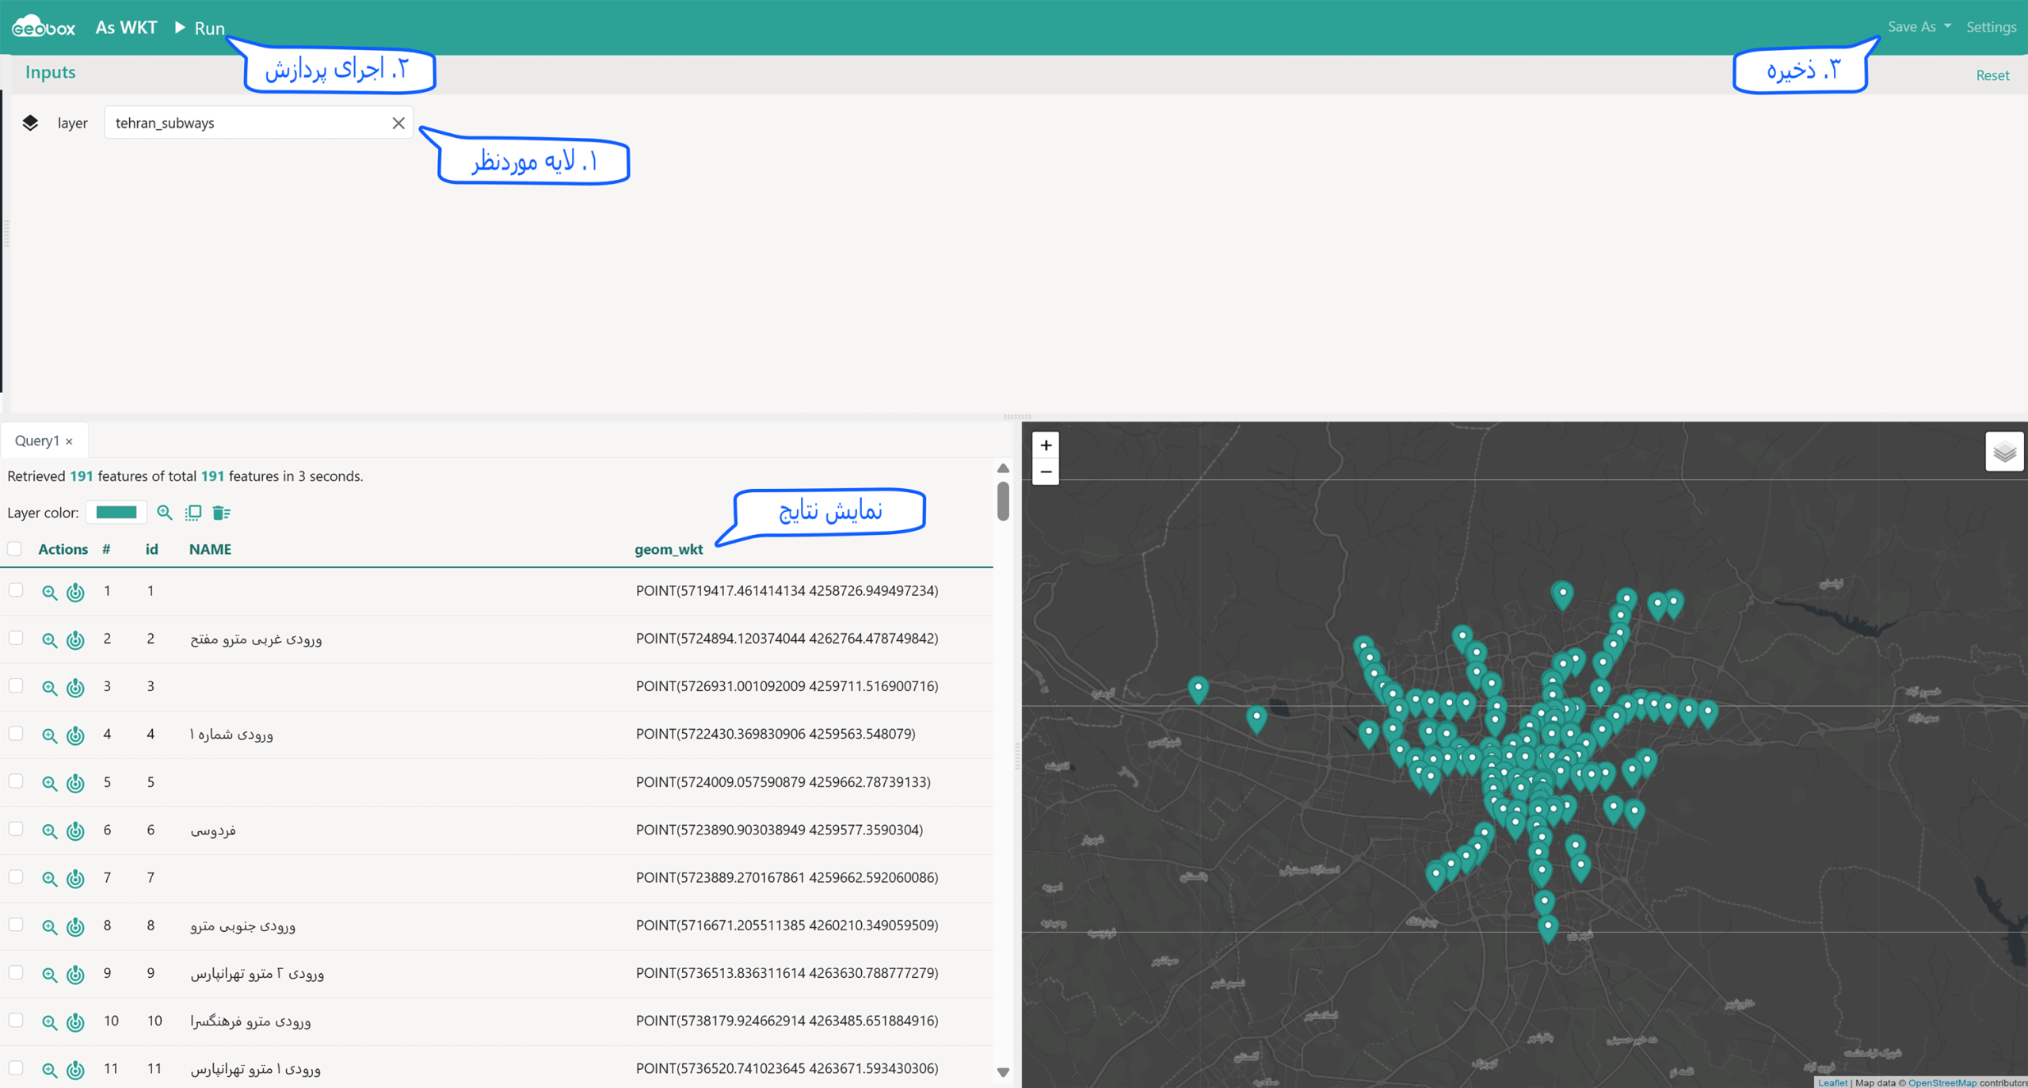2028x1088 pixels.
Task: Click the POINT(5719417.461414134 4258726.949497234) cell
Action: pos(787,590)
